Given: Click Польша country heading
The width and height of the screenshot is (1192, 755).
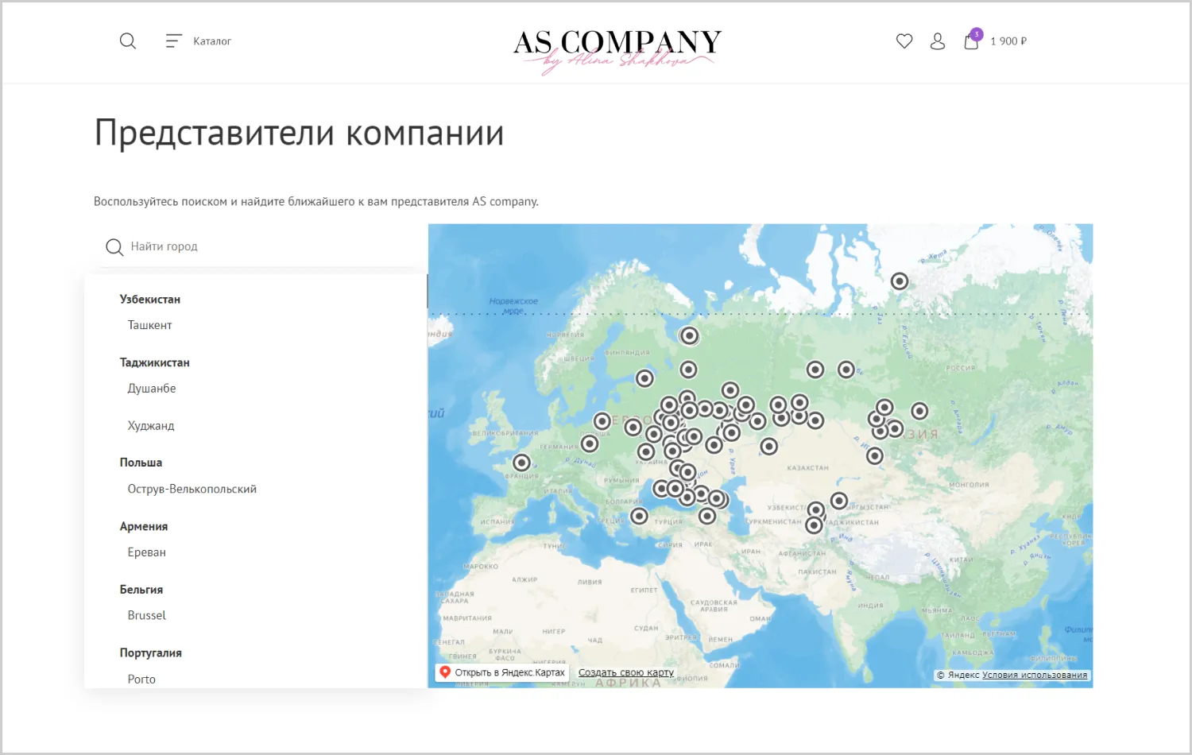Looking at the screenshot, I should coord(141,463).
